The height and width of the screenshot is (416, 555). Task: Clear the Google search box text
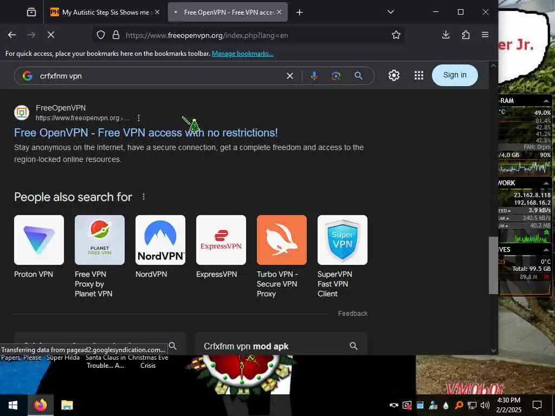click(290, 76)
